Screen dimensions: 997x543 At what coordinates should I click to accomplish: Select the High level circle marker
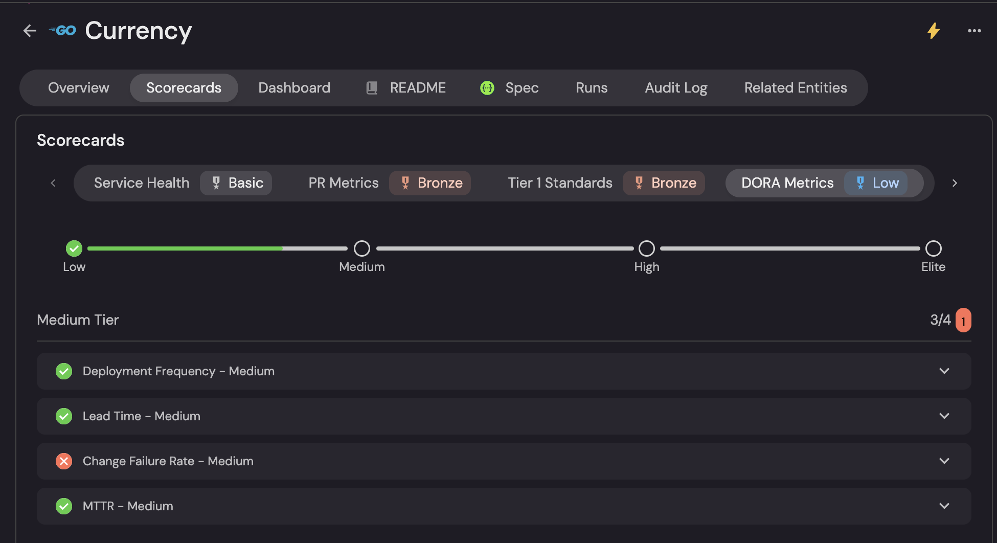pyautogui.click(x=647, y=248)
